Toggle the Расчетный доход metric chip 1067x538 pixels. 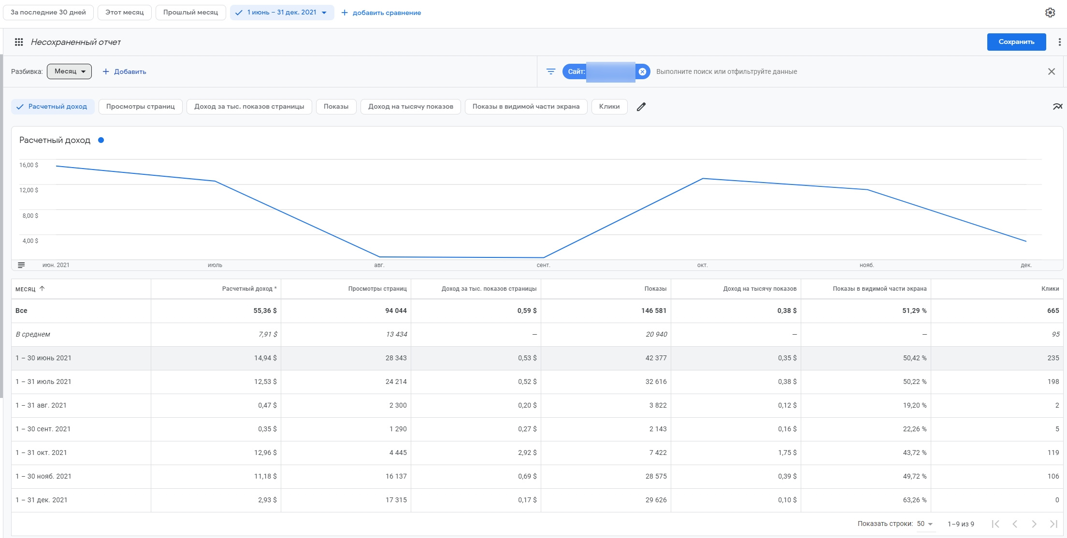click(x=53, y=107)
